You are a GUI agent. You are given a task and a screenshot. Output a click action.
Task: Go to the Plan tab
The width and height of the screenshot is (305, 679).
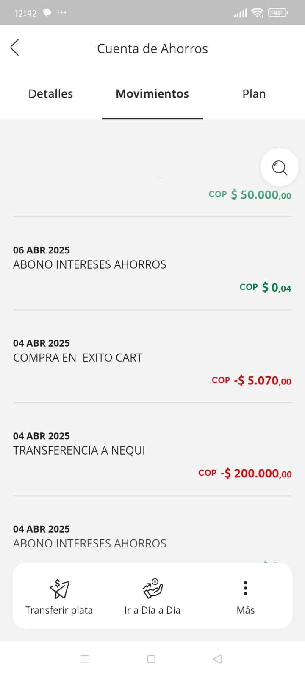pos(254,94)
